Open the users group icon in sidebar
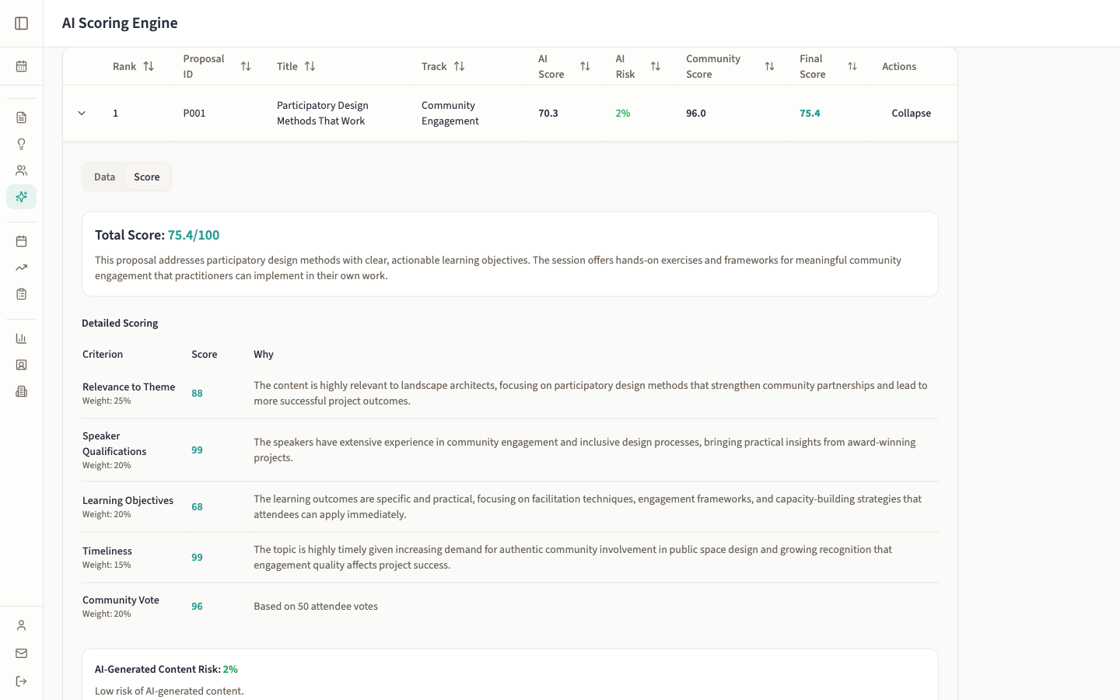This screenshot has height=700, width=1120. click(22, 170)
